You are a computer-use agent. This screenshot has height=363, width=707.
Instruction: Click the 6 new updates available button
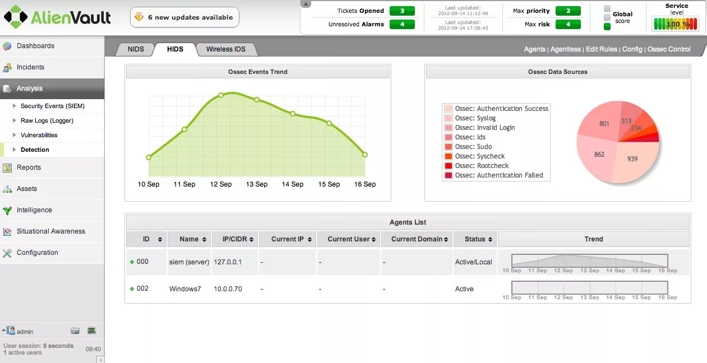coord(184,17)
